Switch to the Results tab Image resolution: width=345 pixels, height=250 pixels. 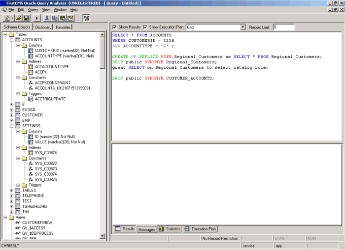click(x=125, y=229)
